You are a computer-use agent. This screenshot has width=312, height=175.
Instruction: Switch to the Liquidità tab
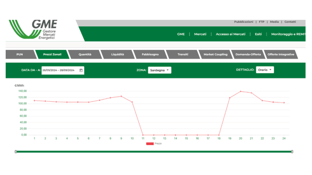coord(117,54)
